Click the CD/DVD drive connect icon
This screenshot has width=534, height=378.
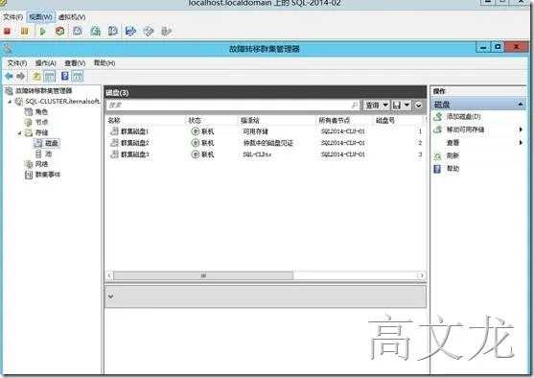pos(149,31)
